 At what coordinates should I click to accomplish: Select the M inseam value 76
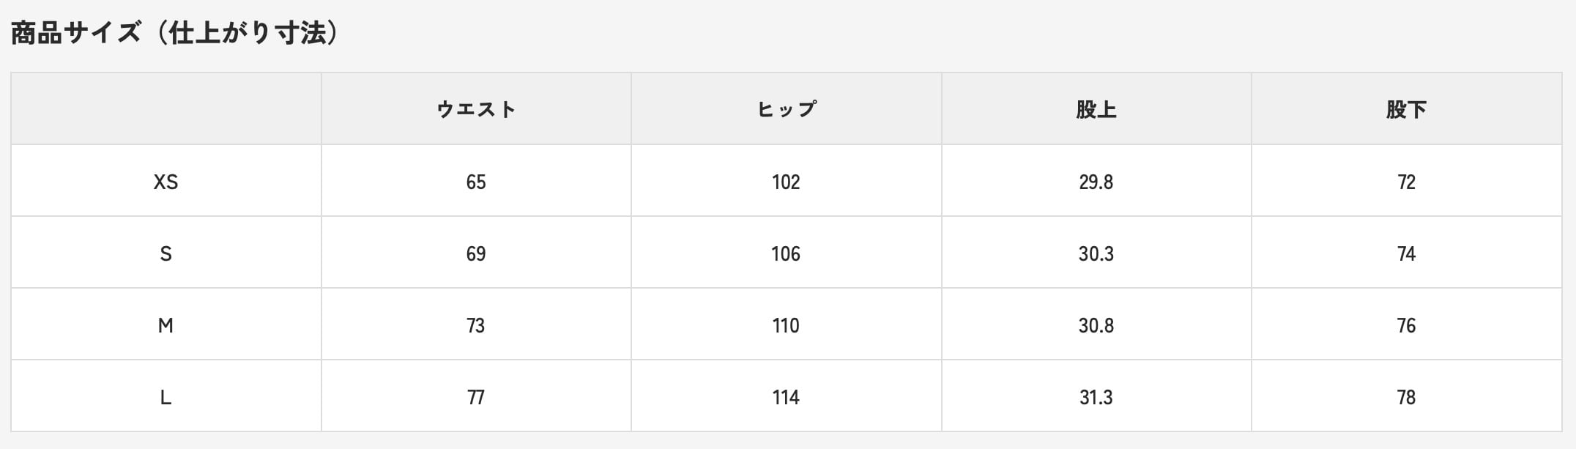1406,325
